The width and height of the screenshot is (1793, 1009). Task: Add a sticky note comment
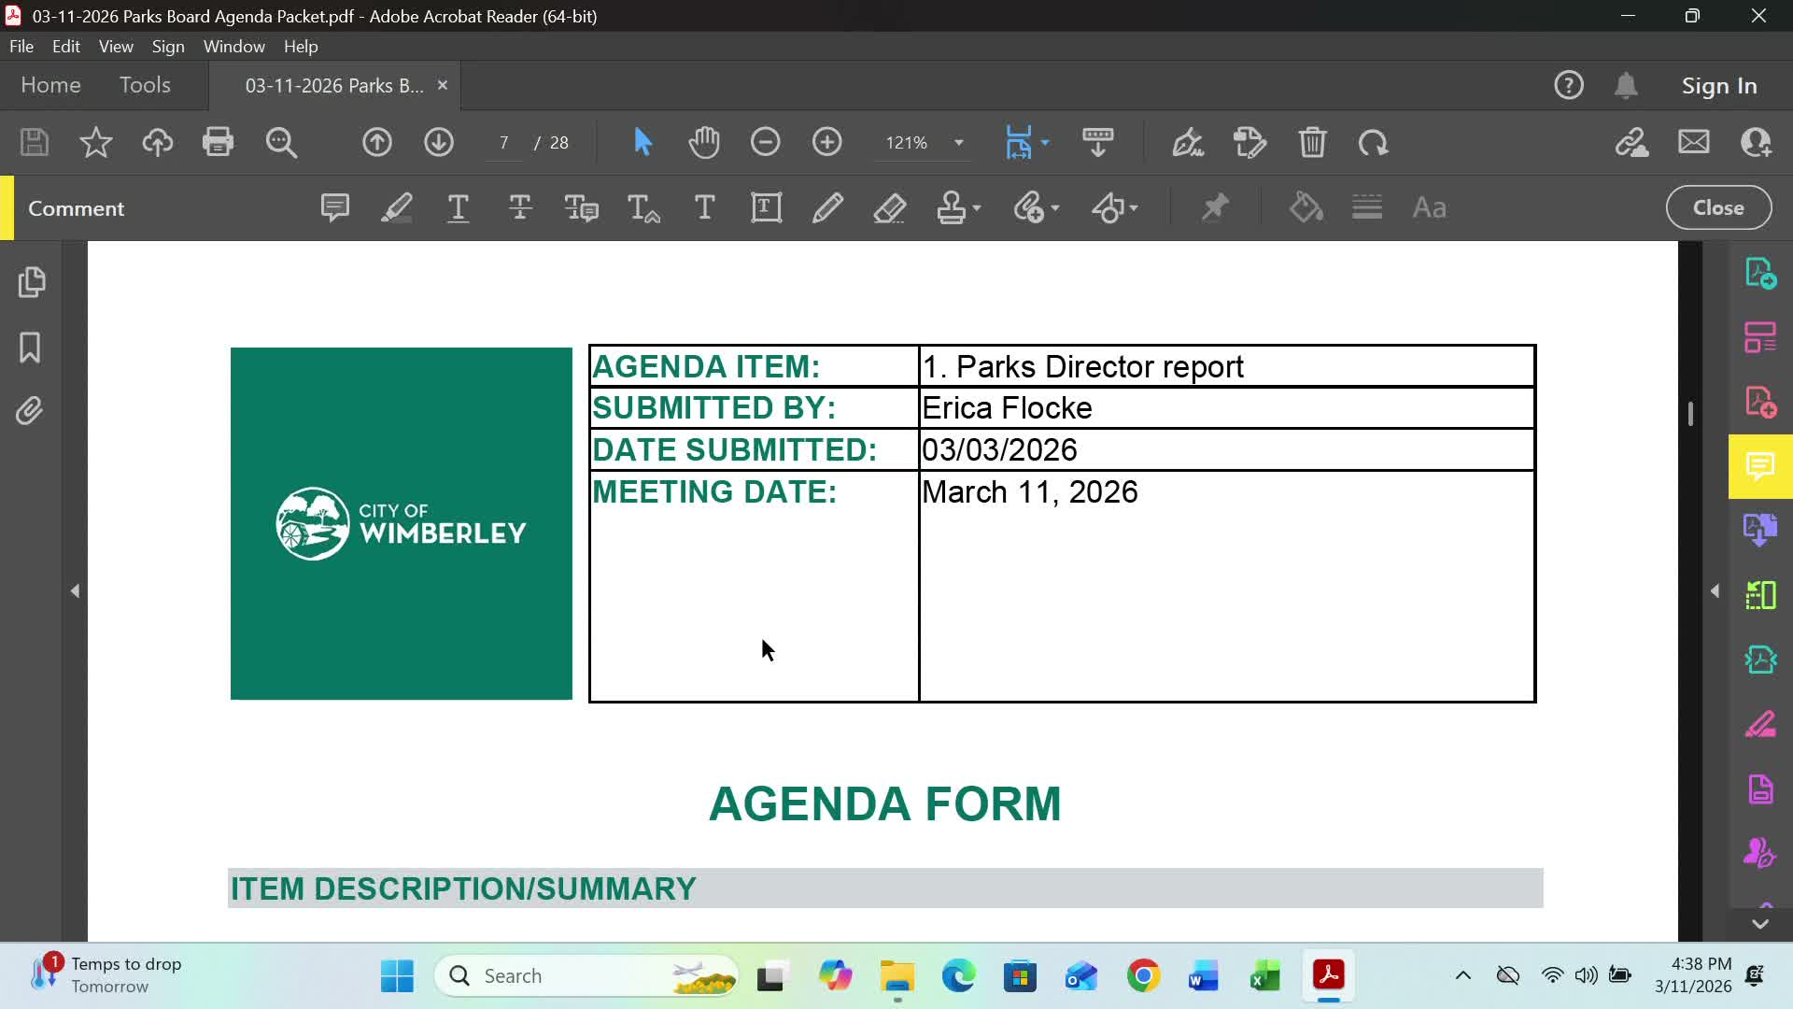point(334,207)
